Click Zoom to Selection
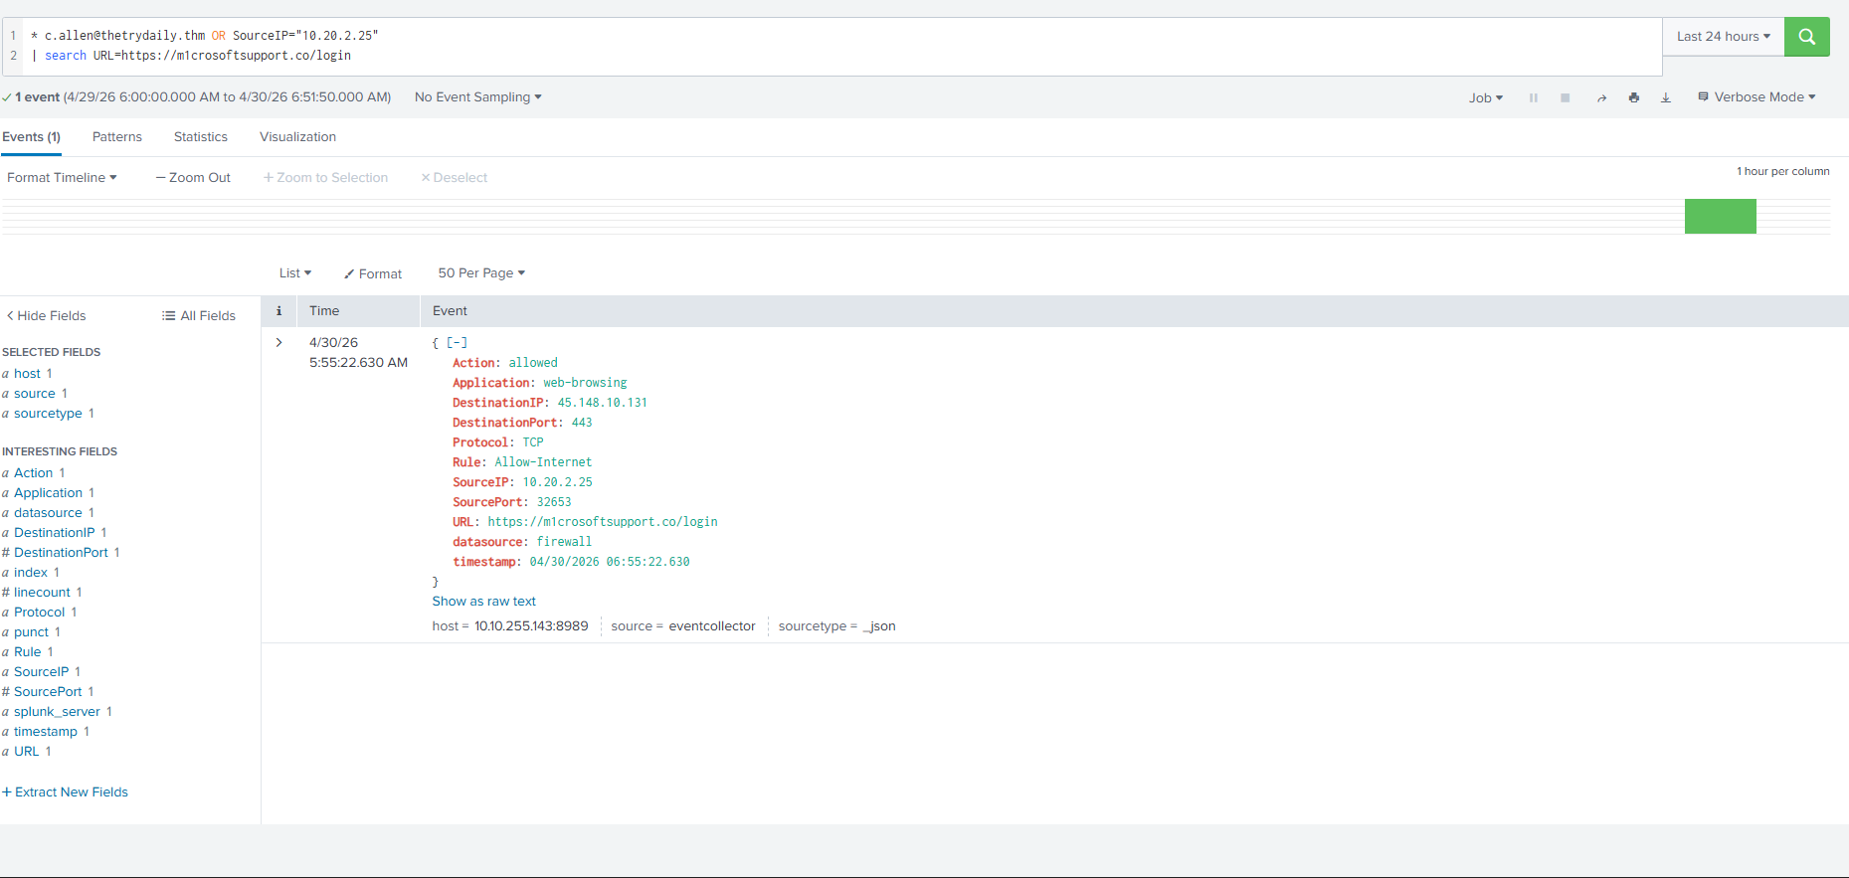 point(325,178)
